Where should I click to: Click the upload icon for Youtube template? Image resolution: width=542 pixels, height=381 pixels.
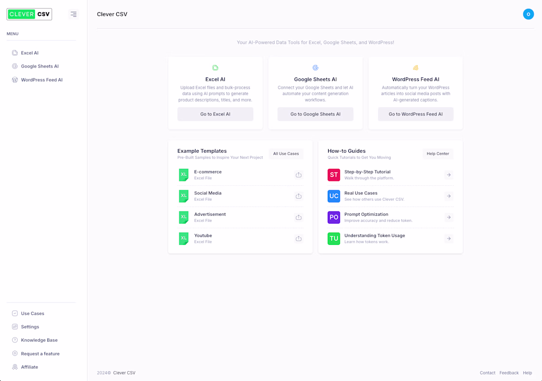pyautogui.click(x=299, y=239)
